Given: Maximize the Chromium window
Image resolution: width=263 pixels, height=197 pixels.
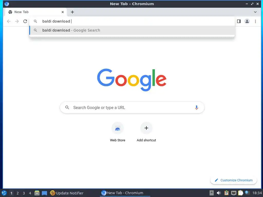Looking at the screenshot, I should pyautogui.click(x=252, y=4).
